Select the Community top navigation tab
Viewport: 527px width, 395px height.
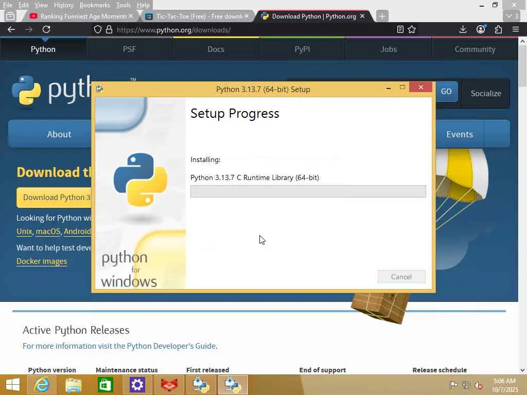pos(475,49)
